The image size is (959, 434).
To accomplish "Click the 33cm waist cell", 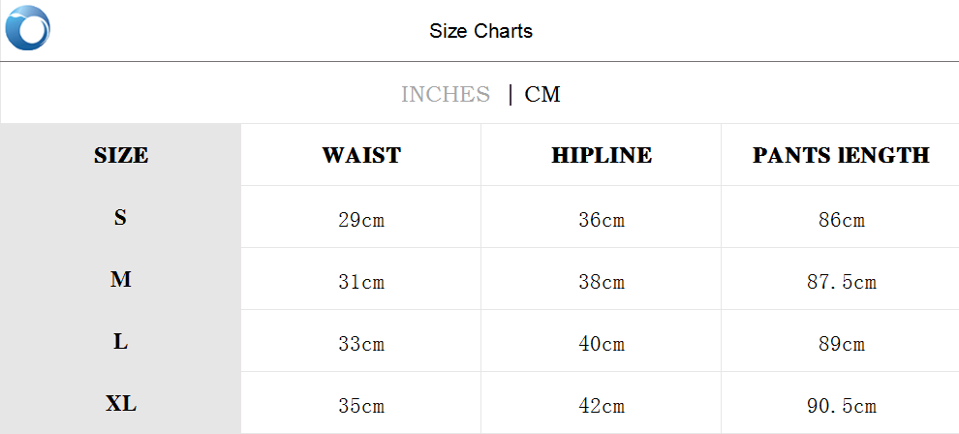I will pyautogui.click(x=361, y=344).
